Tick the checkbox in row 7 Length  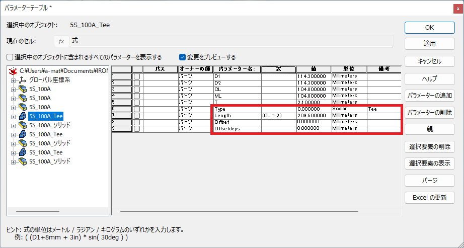click(x=137, y=116)
